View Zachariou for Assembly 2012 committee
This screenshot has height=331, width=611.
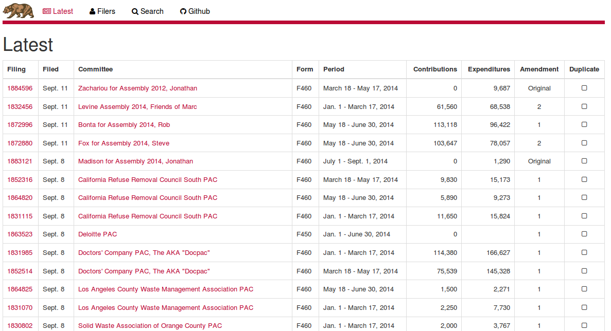[137, 88]
